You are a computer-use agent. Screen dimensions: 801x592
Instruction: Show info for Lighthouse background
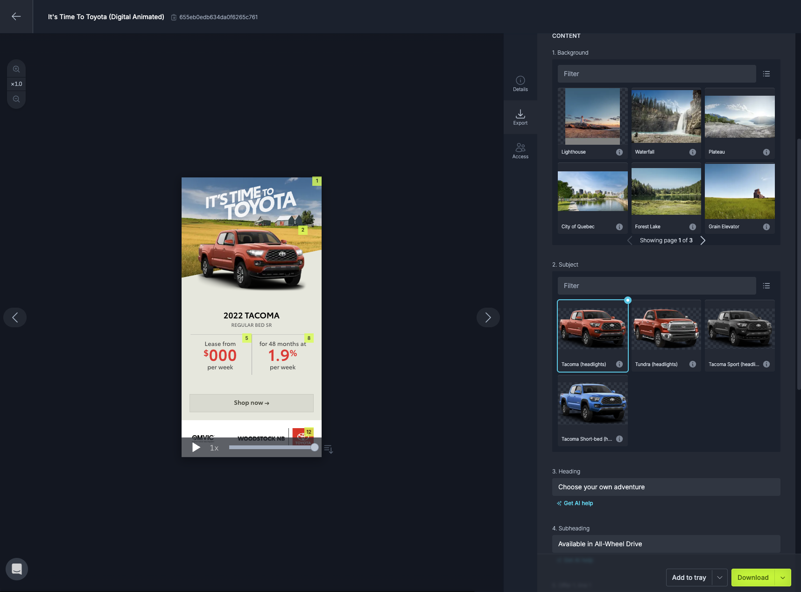click(619, 152)
